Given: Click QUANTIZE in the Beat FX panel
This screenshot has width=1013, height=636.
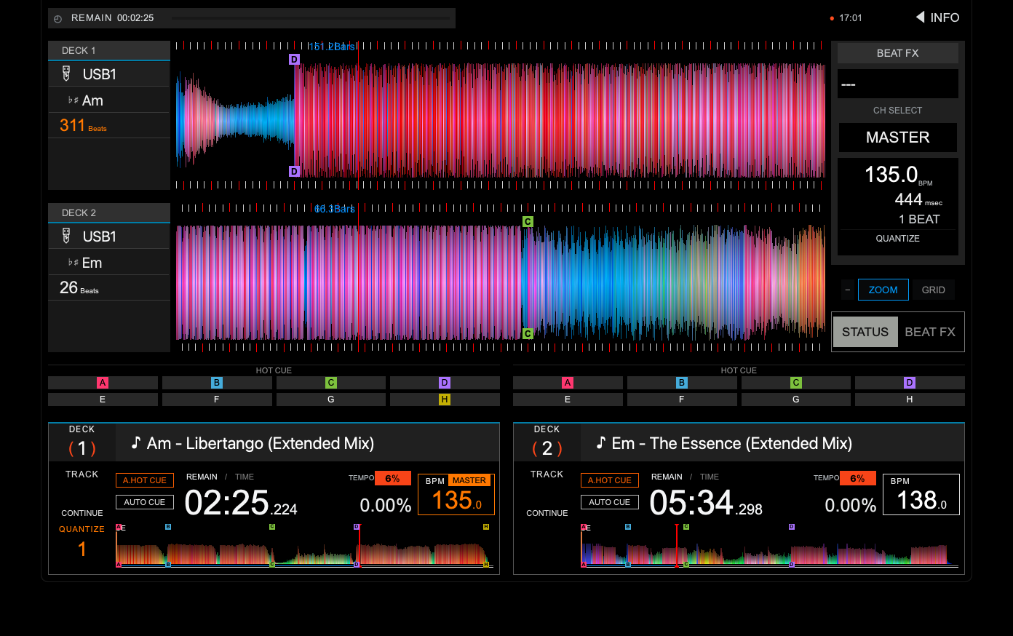Looking at the screenshot, I should click(x=898, y=239).
